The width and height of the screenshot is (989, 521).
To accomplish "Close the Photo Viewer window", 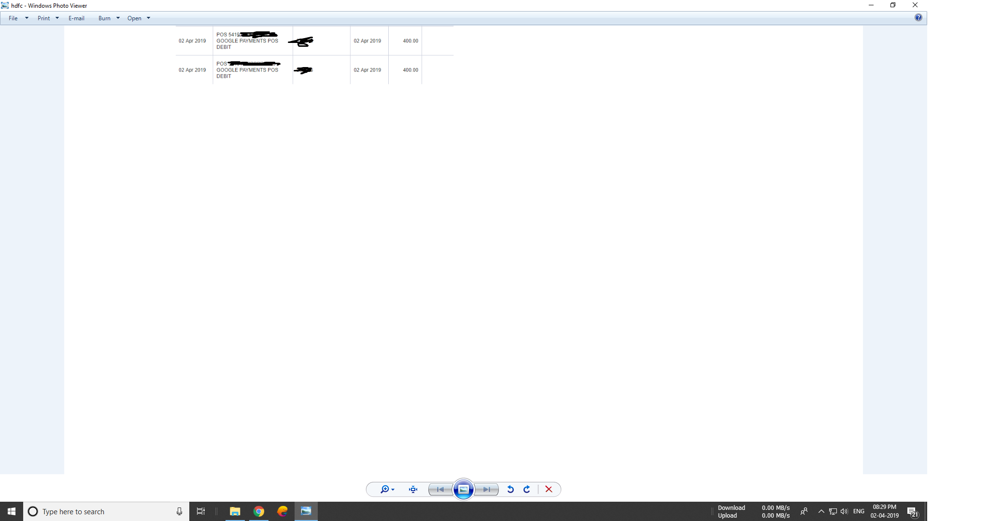I will pos(915,5).
